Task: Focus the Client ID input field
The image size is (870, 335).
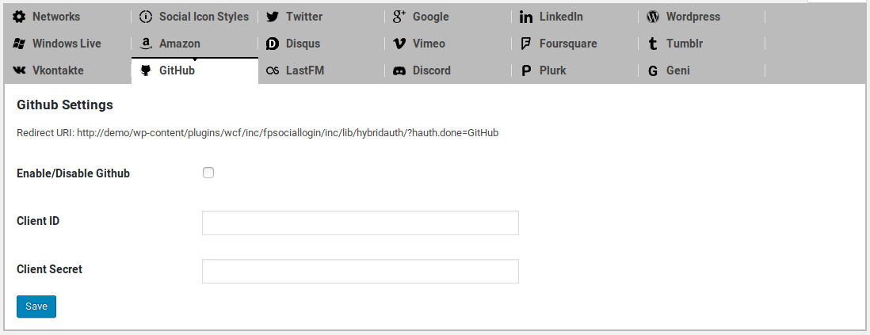Action: (361, 223)
